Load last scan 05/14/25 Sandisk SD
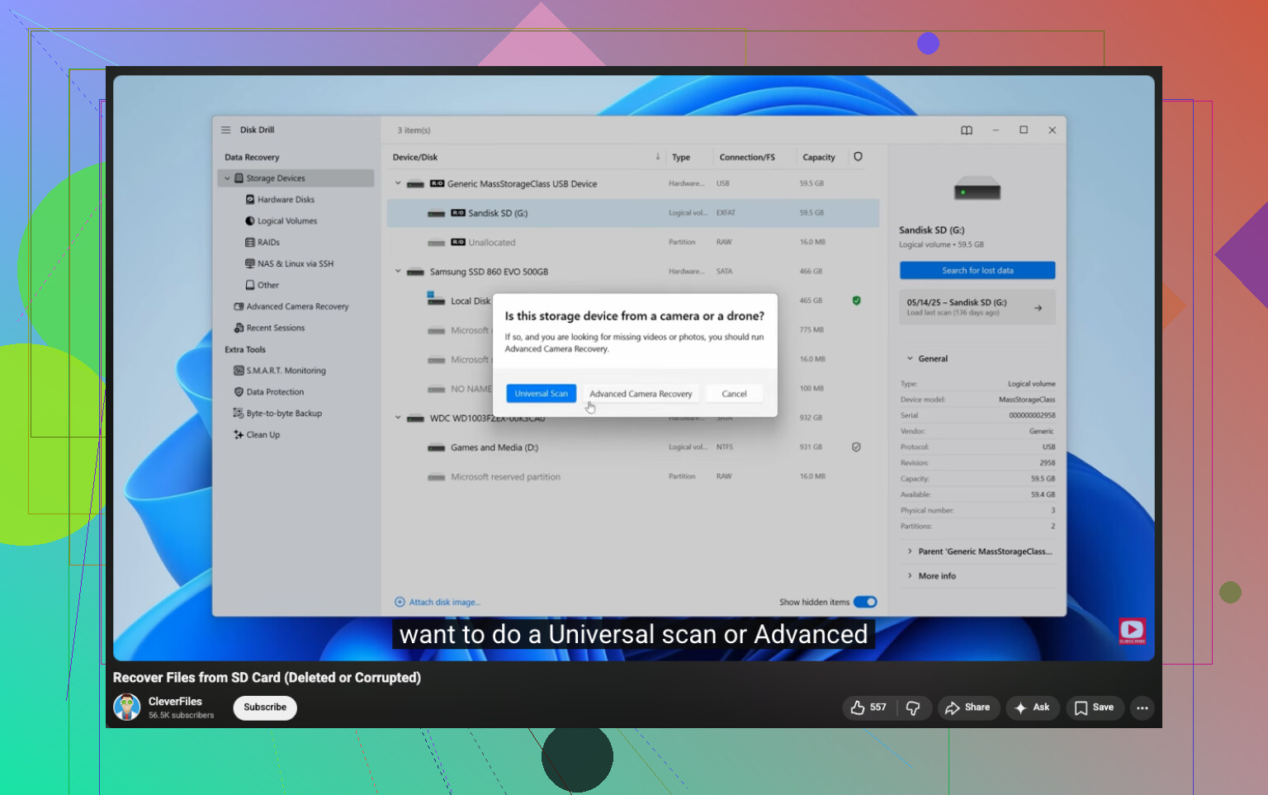This screenshot has height=795, width=1268. (977, 307)
